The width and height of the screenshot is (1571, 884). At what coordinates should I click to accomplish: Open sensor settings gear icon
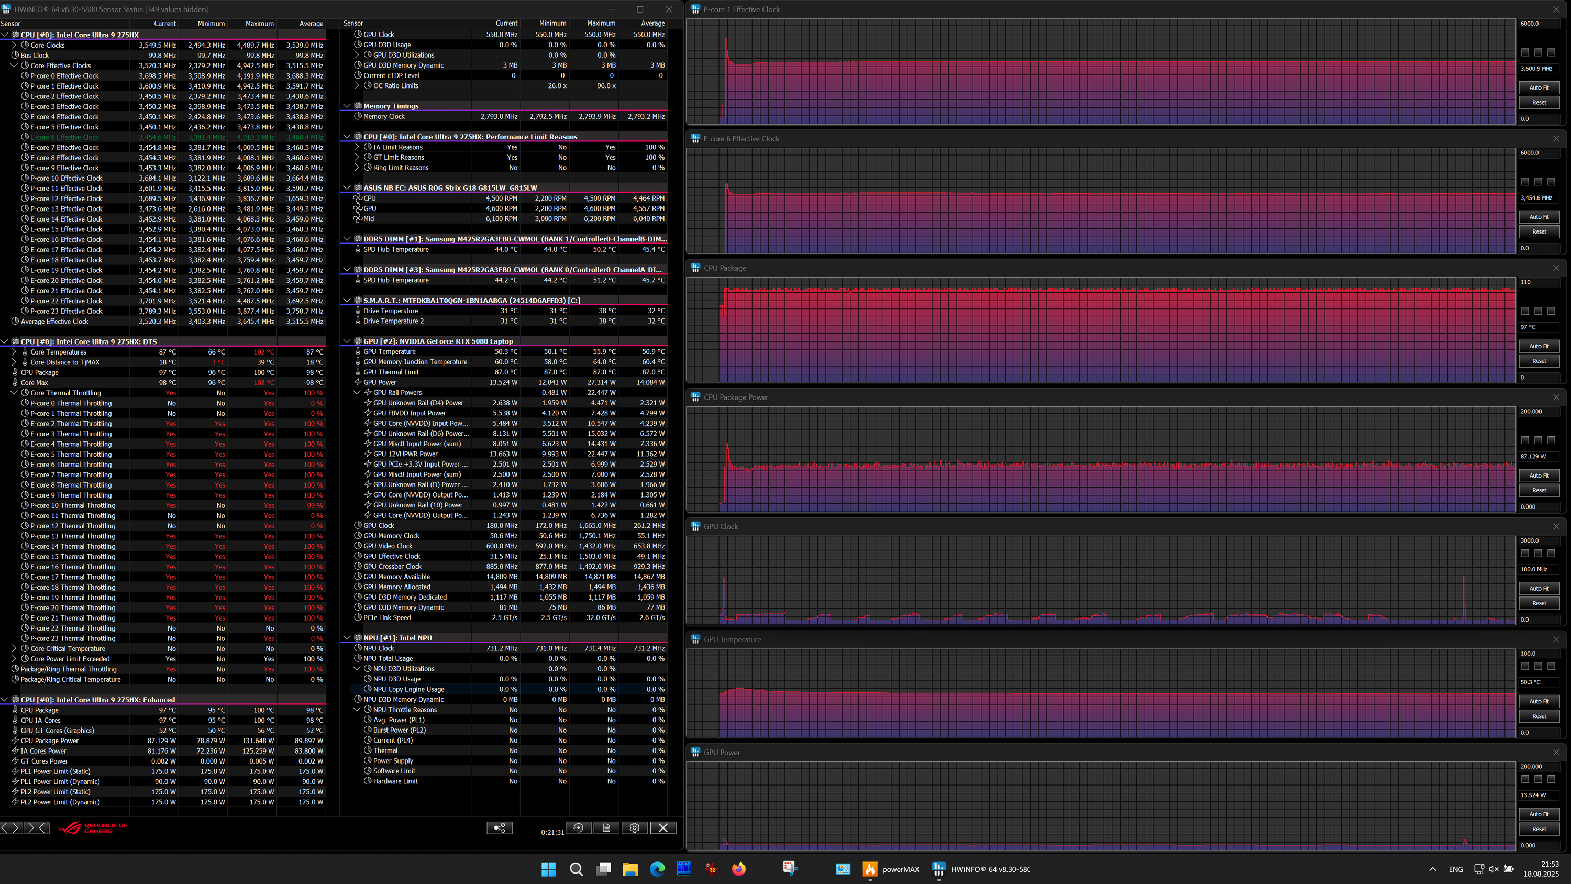[634, 828]
